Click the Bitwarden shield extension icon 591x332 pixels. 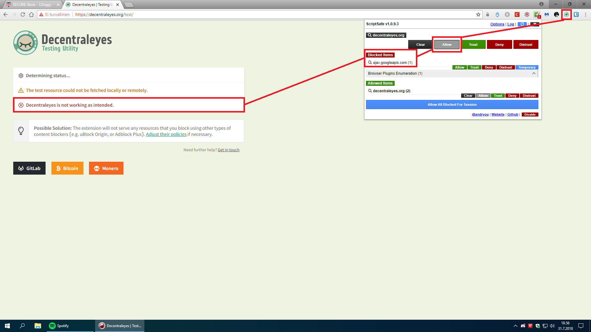(576, 14)
